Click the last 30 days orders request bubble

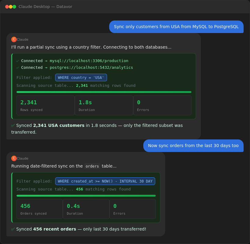coord(193,146)
